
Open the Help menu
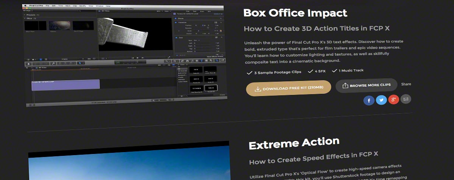pos(108,6)
